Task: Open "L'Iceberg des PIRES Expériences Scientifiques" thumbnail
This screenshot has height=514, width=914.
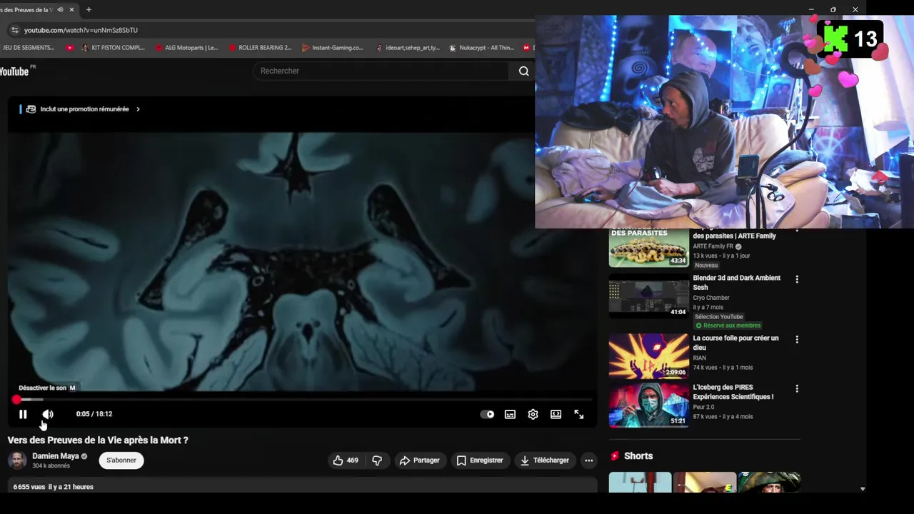Action: pos(648,405)
